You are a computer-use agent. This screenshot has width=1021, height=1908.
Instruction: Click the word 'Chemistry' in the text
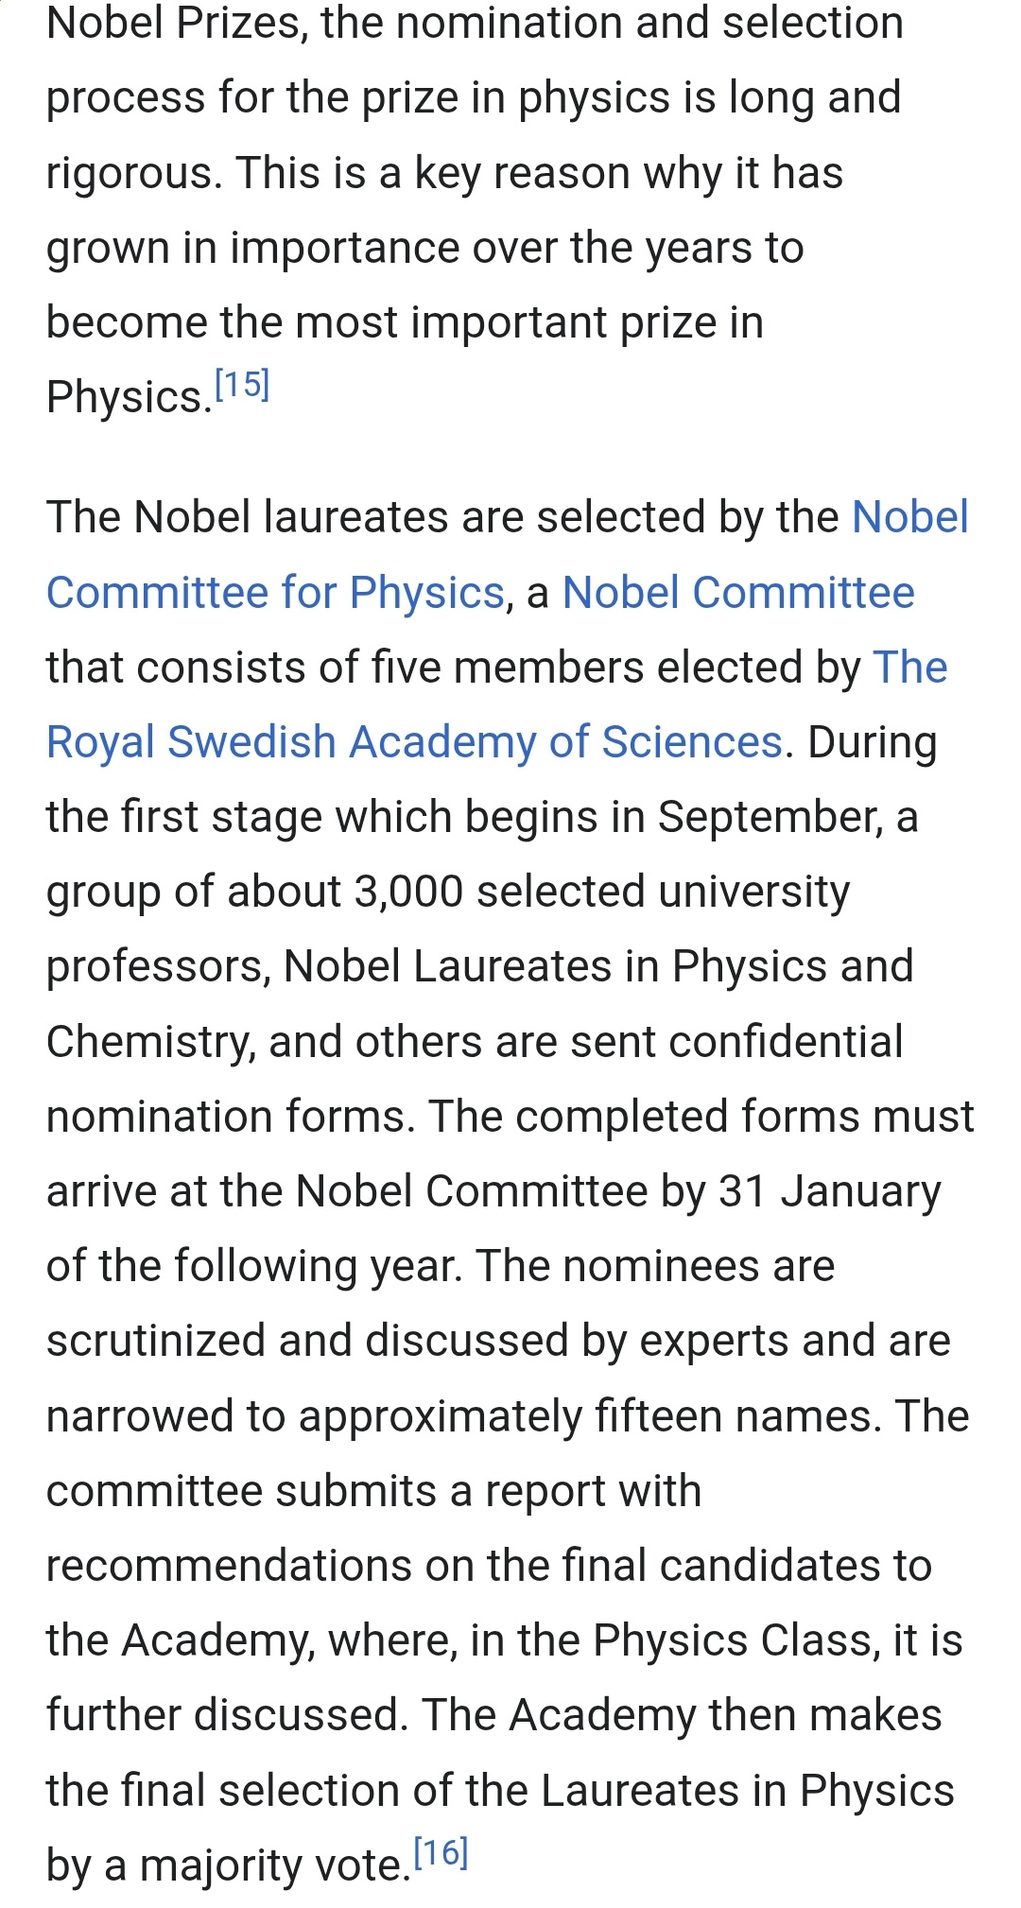click(148, 1042)
